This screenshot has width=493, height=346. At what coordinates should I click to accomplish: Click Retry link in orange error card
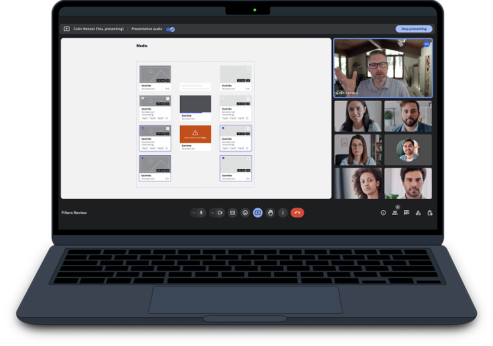coord(204,137)
